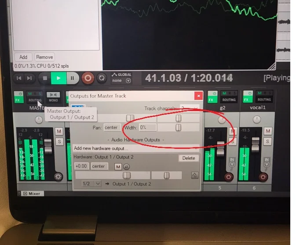
Task: Stop playback with the transport Stop button
Action: 45,78
